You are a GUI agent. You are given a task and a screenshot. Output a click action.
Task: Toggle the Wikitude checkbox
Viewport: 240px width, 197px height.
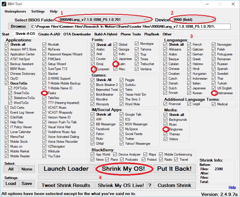coord(44,151)
